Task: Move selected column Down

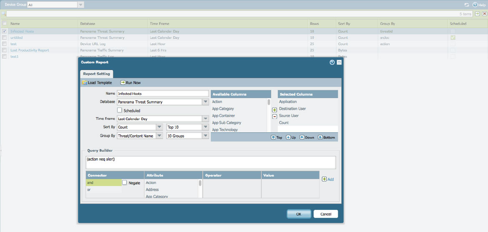Action: pos(302,137)
